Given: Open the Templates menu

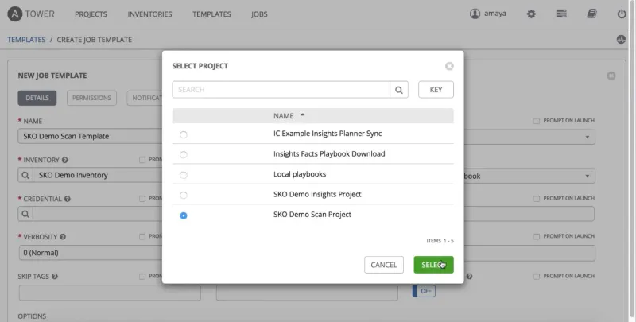Looking at the screenshot, I should click(211, 14).
